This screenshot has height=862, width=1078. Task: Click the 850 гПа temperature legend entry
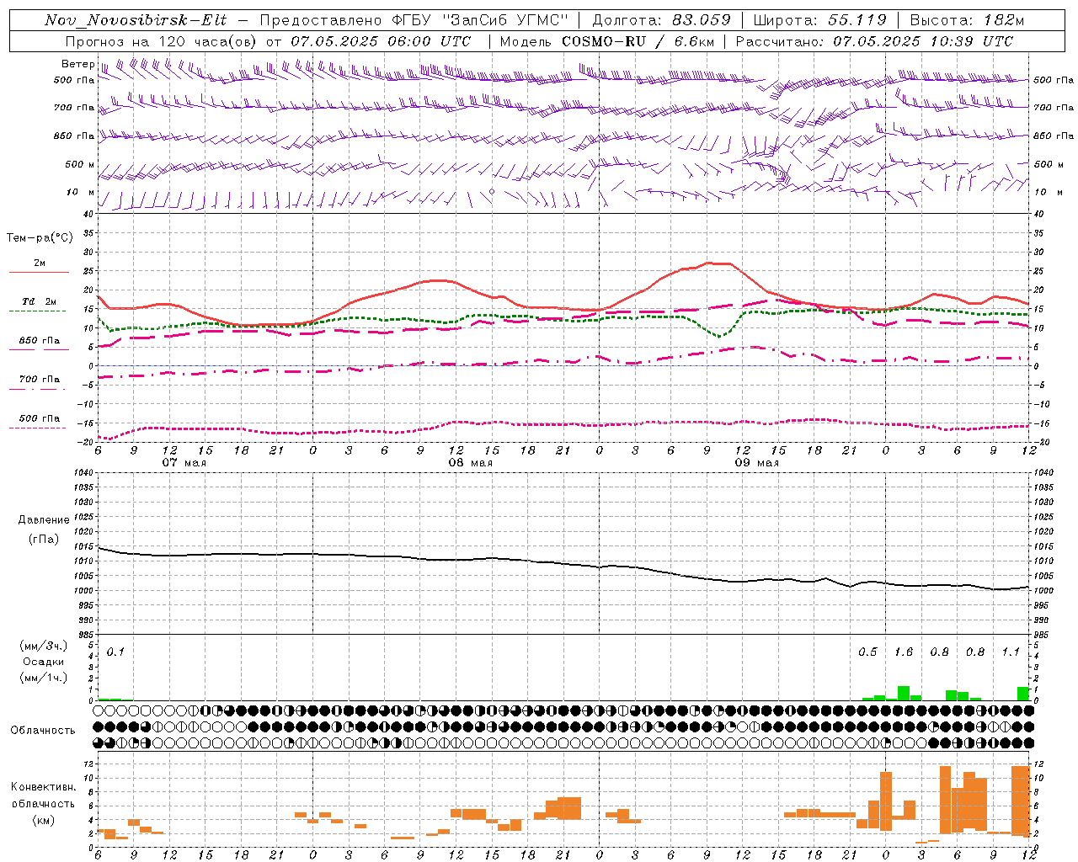coord(40,341)
